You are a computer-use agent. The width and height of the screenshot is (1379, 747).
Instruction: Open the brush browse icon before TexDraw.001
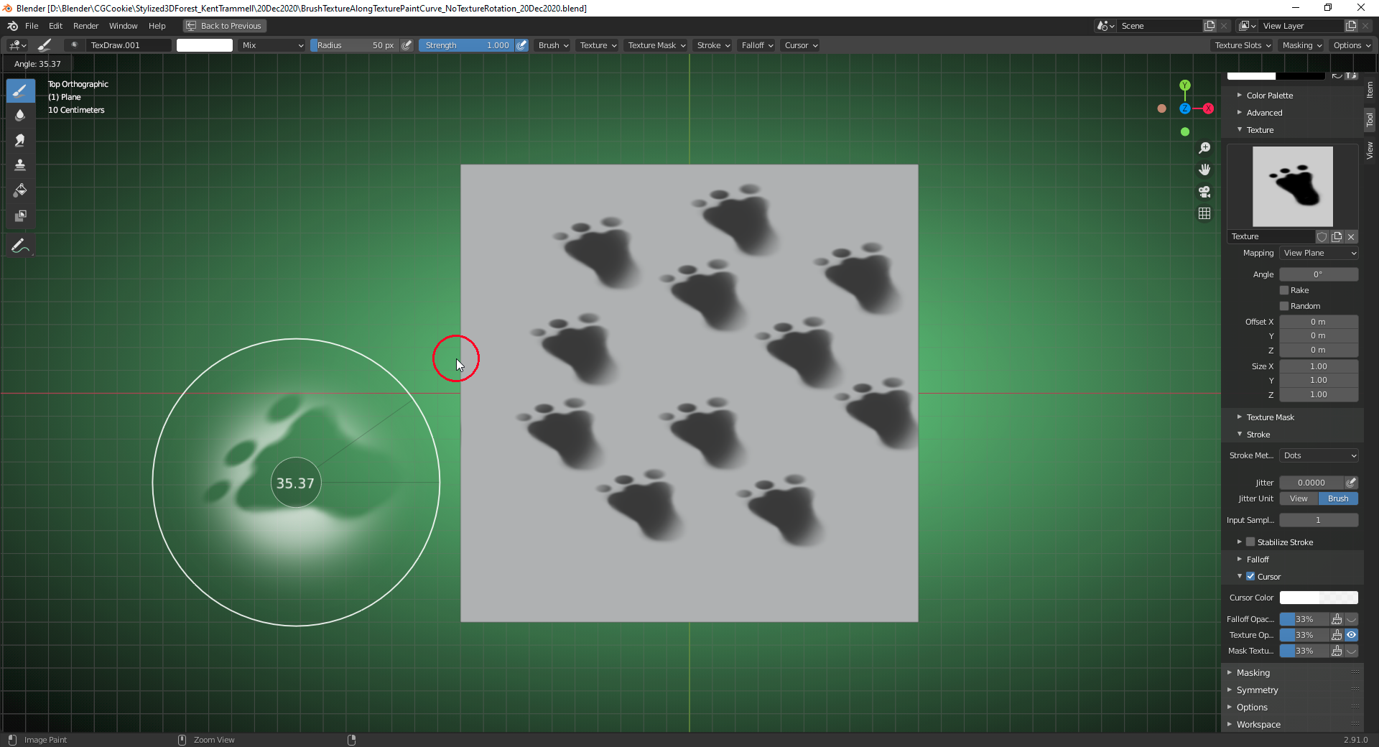[x=73, y=45]
